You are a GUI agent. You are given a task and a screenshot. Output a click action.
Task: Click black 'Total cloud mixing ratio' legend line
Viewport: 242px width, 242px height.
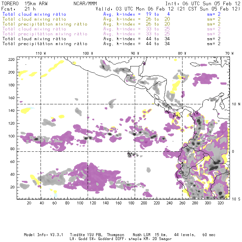[34, 39]
